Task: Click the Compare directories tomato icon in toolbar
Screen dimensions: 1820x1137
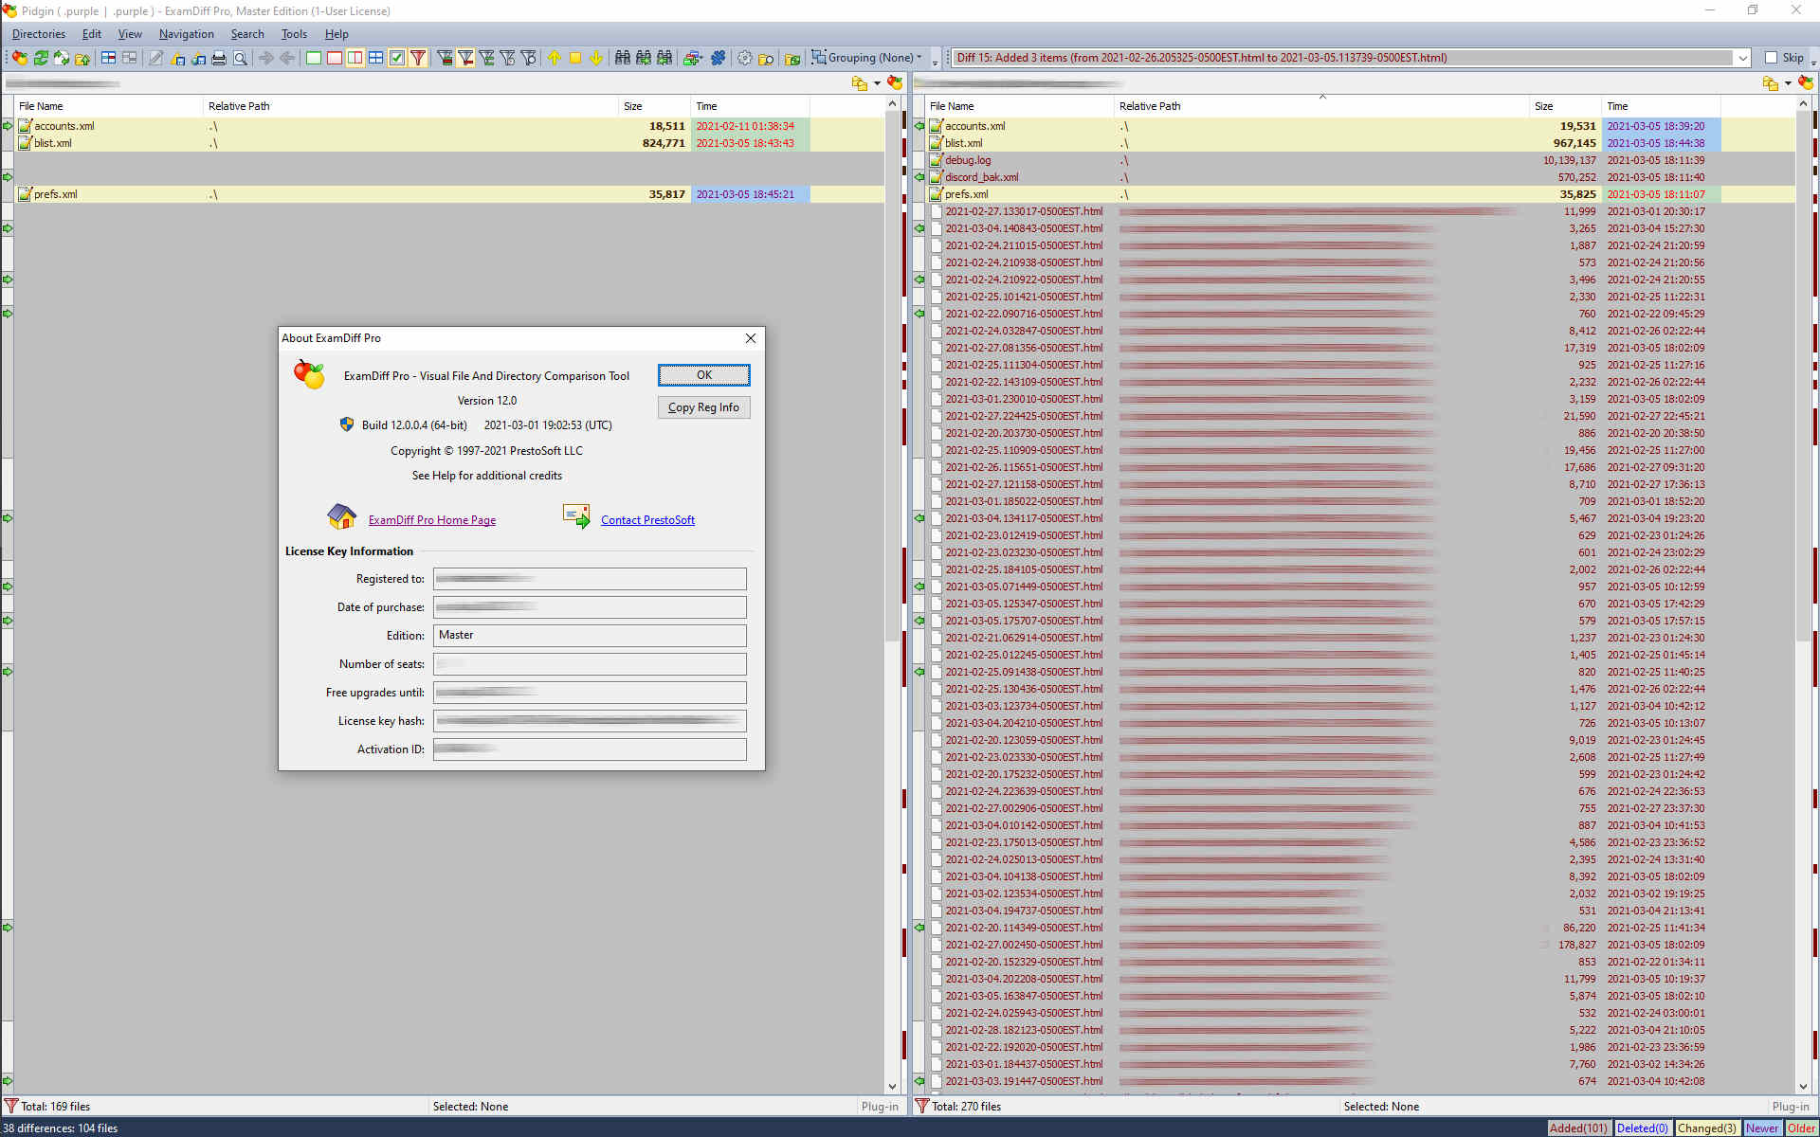Action: tap(20, 58)
